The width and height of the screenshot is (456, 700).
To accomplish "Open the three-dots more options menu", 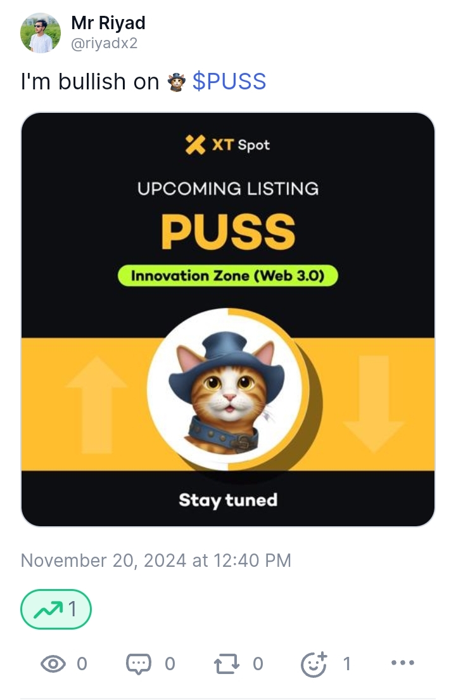I will [403, 663].
